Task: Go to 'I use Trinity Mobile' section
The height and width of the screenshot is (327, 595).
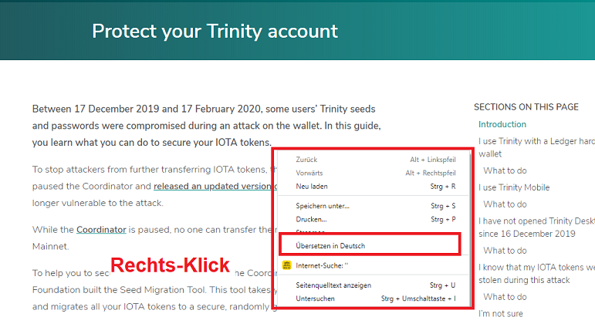Action: tap(514, 187)
